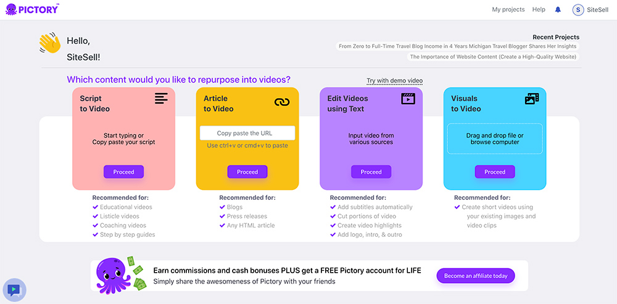Click the Article to Video link chain icon
Viewport: 617px width, 304px height.
[282, 102]
